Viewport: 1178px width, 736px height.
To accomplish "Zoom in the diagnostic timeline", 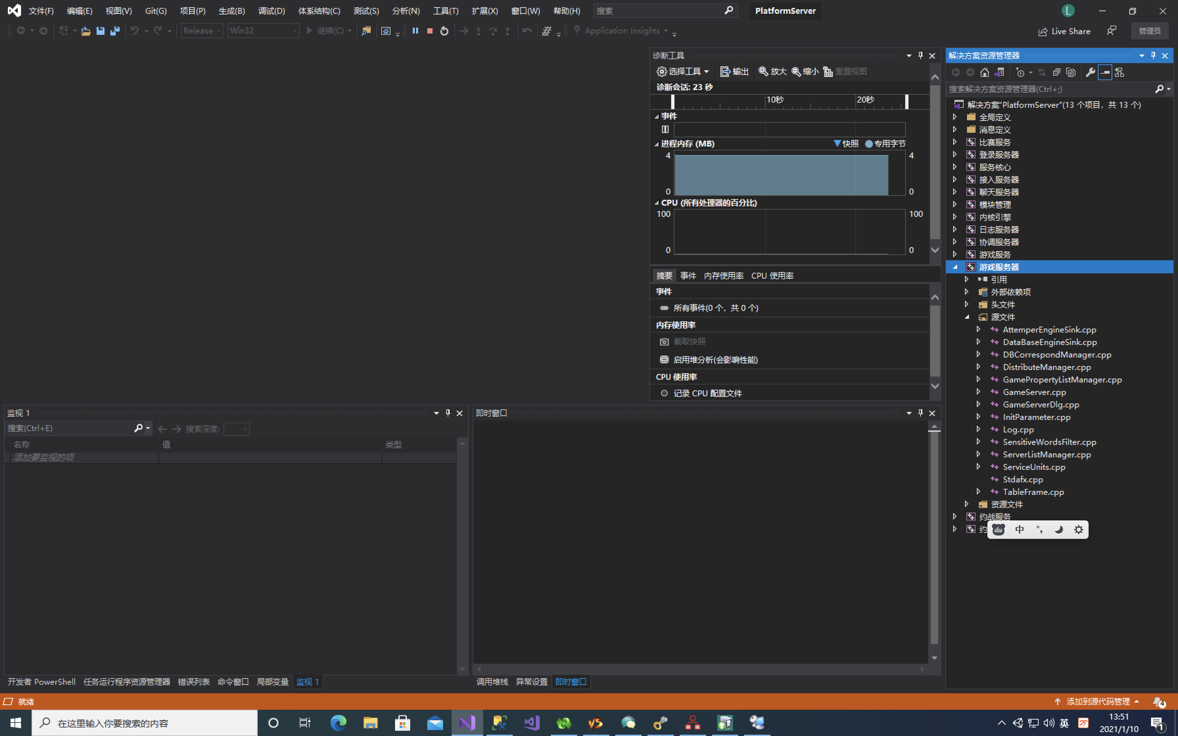I will click(772, 72).
